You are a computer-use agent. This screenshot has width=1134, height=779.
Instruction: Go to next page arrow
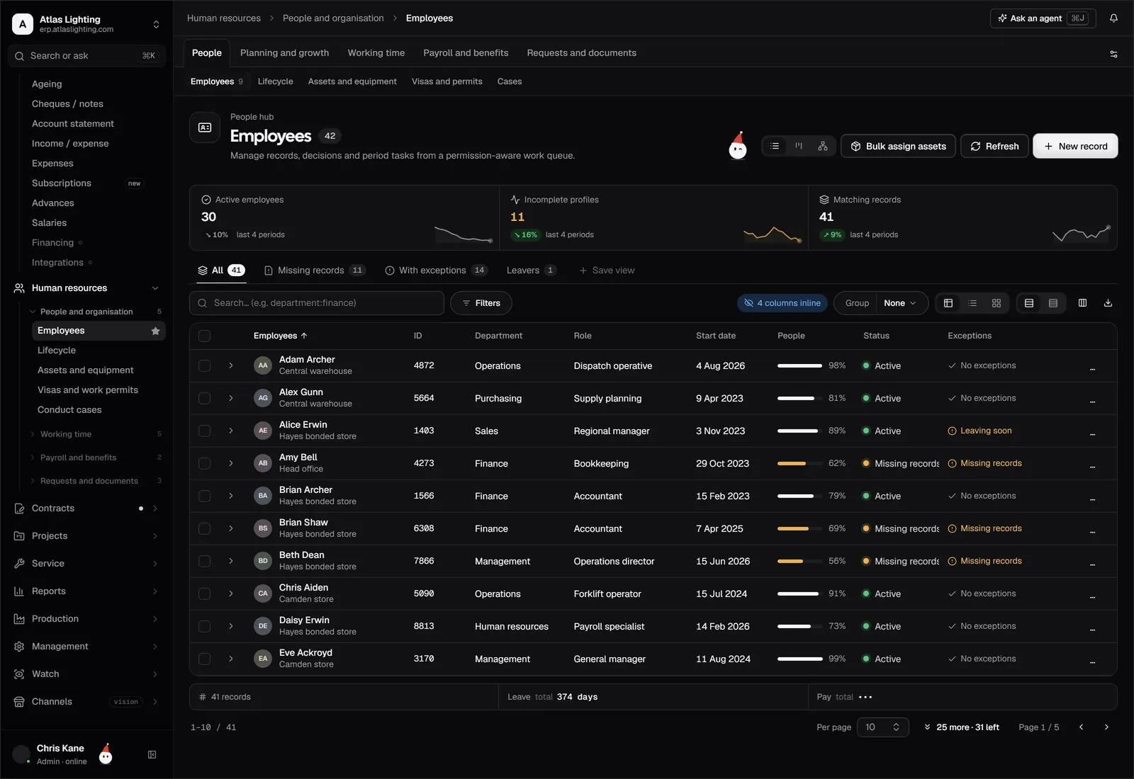[x=1106, y=727]
